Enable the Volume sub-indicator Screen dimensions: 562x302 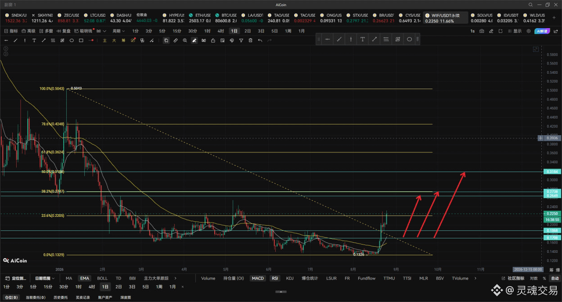click(x=208, y=278)
